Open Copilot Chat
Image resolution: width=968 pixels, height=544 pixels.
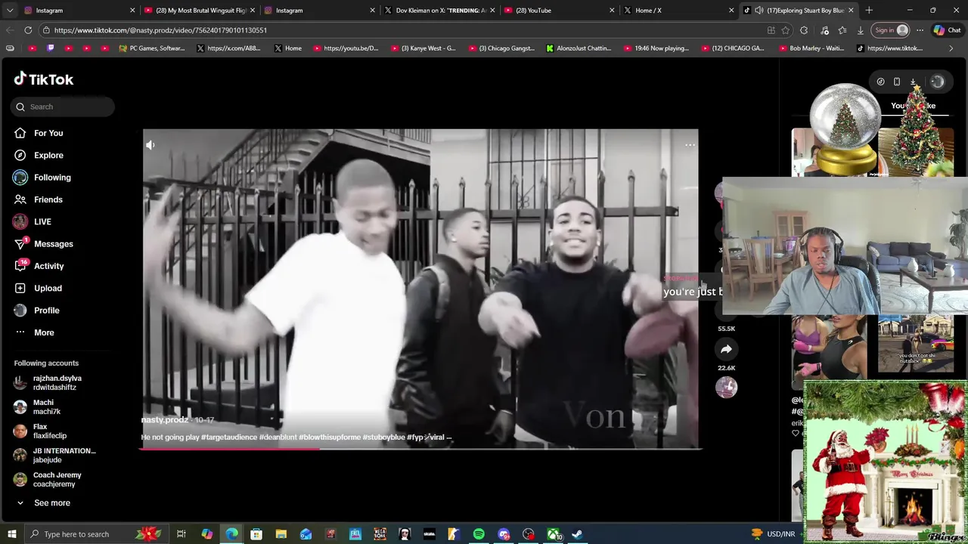[x=947, y=30]
